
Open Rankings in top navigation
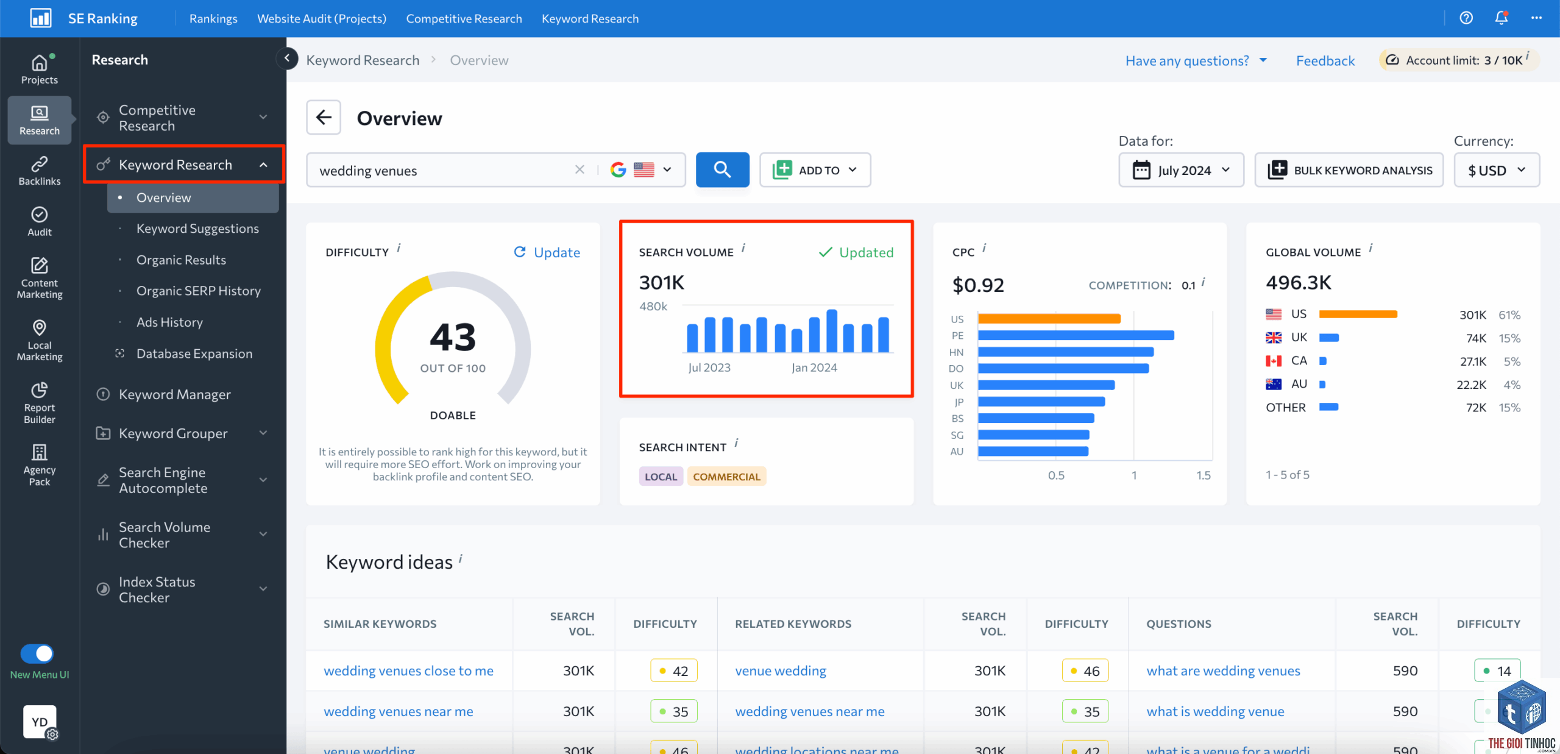[x=213, y=18]
